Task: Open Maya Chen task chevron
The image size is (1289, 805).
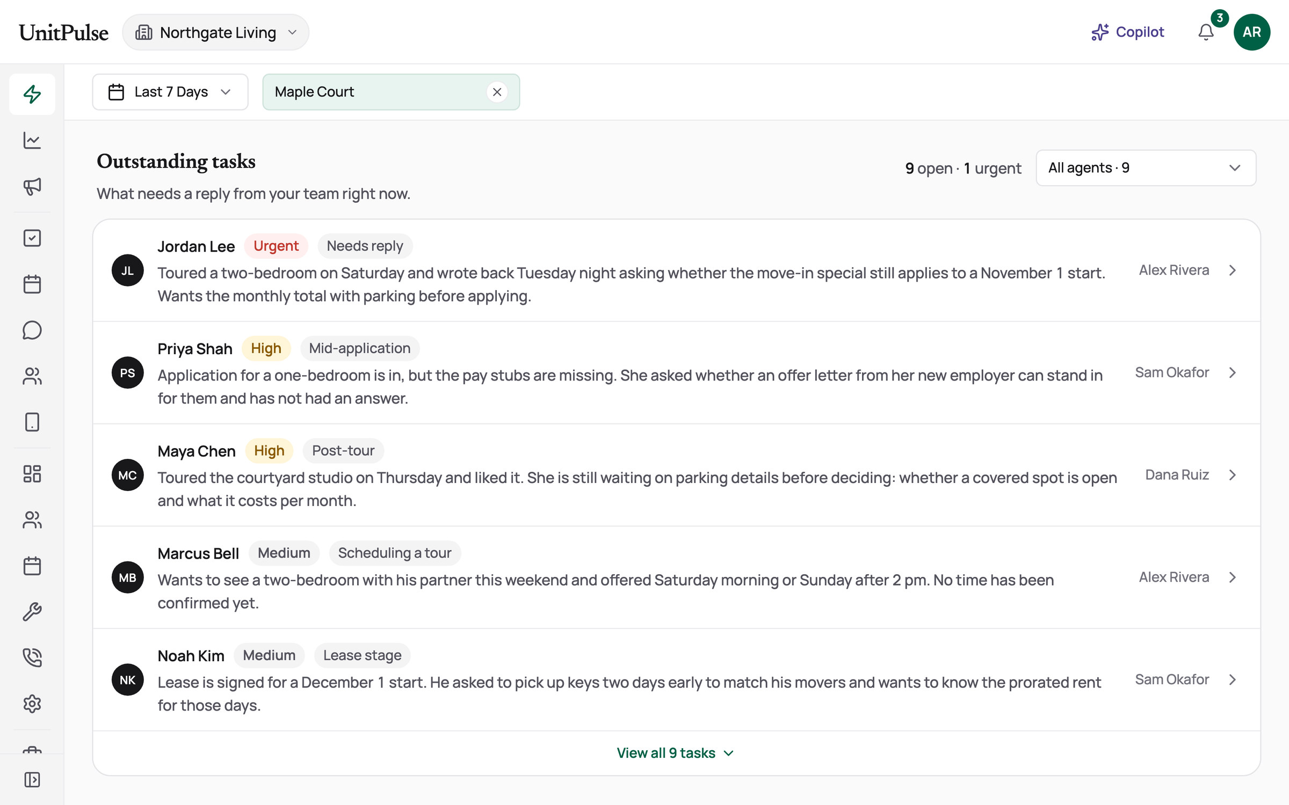Action: 1233,475
